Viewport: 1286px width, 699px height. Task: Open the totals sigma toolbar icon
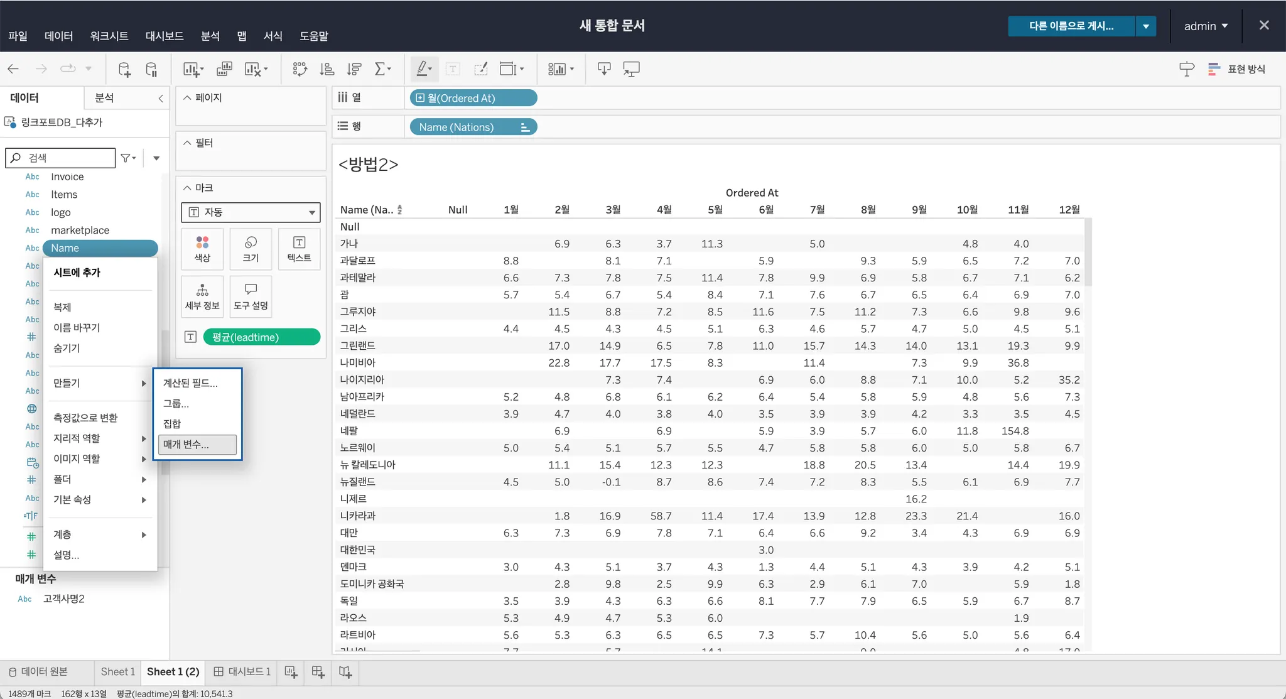coord(382,69)
